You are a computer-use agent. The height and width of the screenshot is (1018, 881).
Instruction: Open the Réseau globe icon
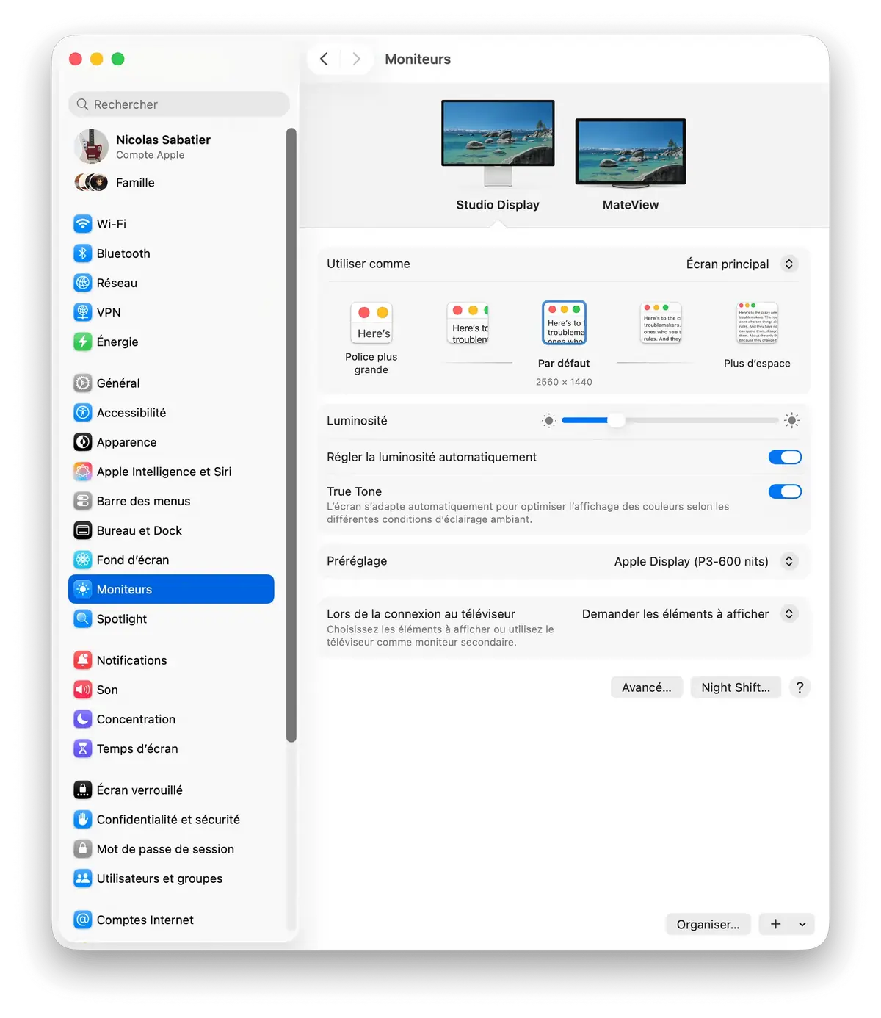[83, 283]
